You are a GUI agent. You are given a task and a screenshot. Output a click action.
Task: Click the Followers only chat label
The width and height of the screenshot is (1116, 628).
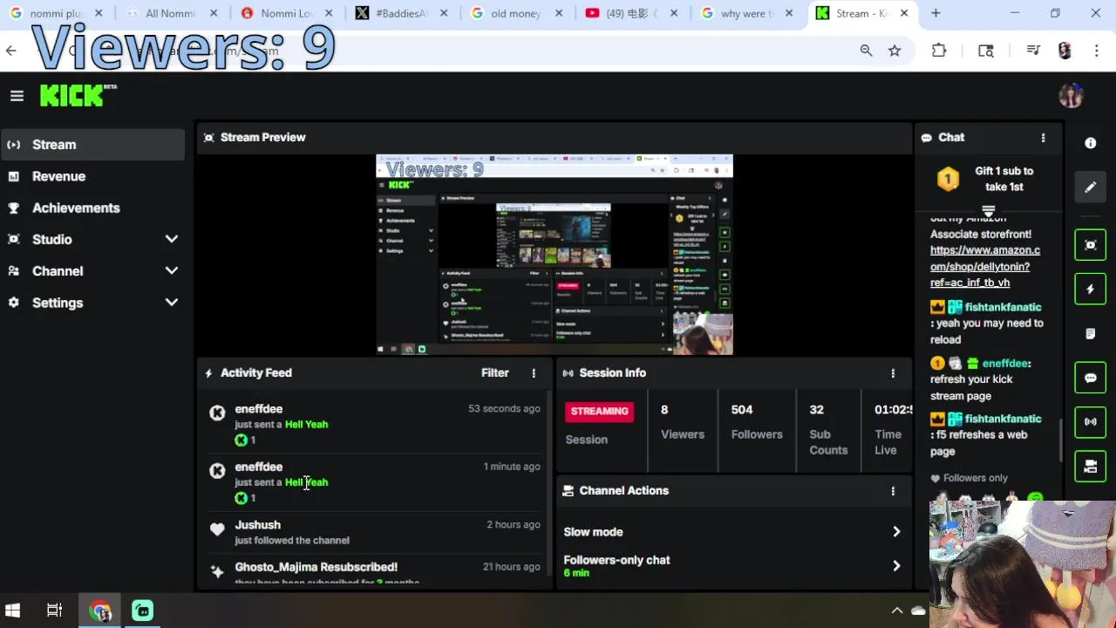(975, 478)
